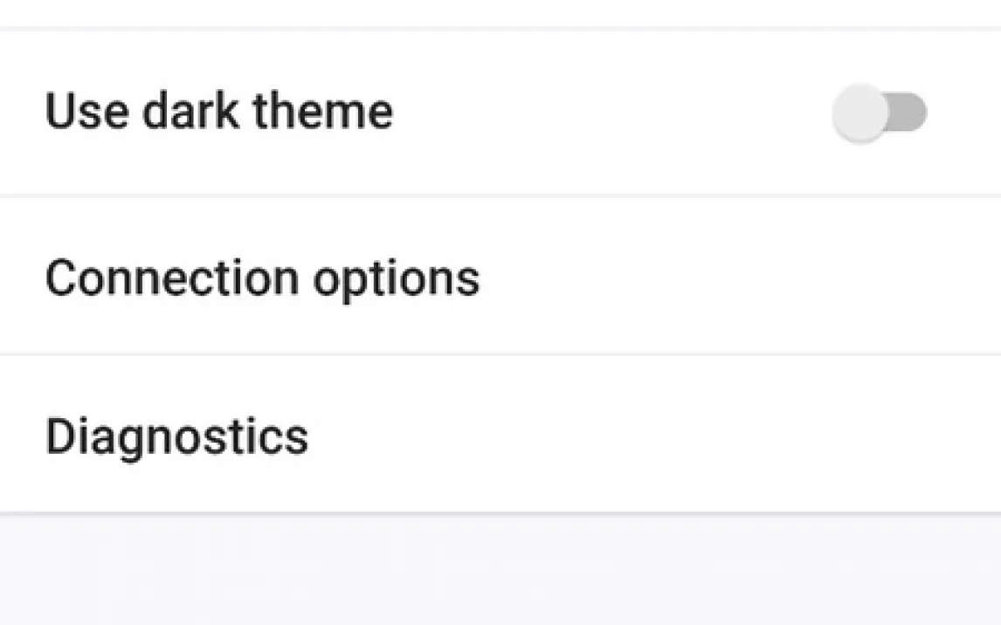Click the divider line above Diagnostics

500,354
